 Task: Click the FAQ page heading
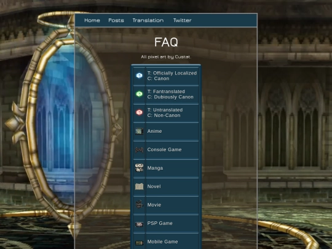pos(166,42)
